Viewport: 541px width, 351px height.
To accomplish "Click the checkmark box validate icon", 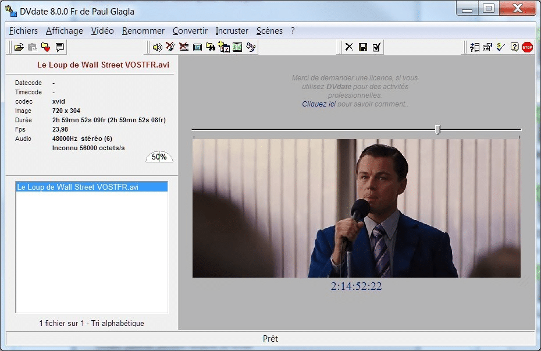I will (376, 47).
